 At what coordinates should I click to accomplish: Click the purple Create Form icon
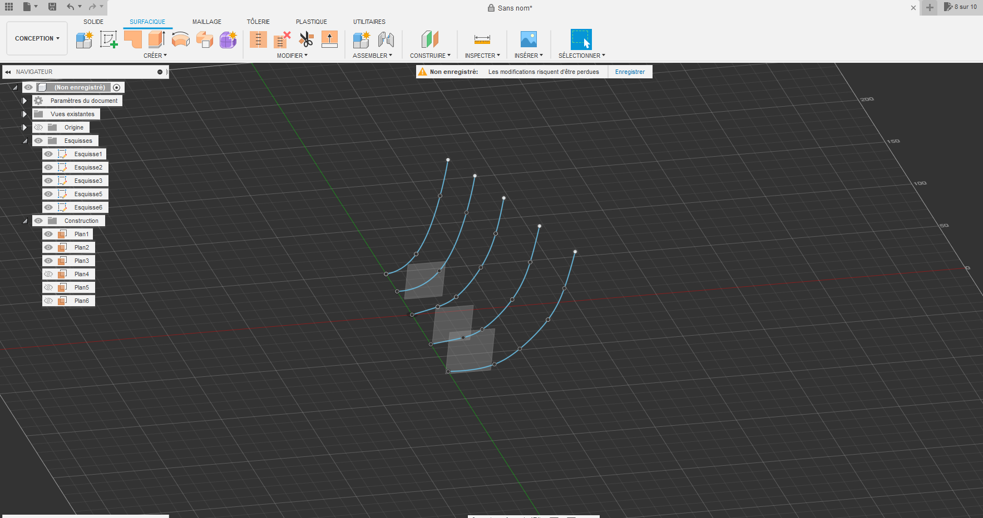click(x=228, y=39)
